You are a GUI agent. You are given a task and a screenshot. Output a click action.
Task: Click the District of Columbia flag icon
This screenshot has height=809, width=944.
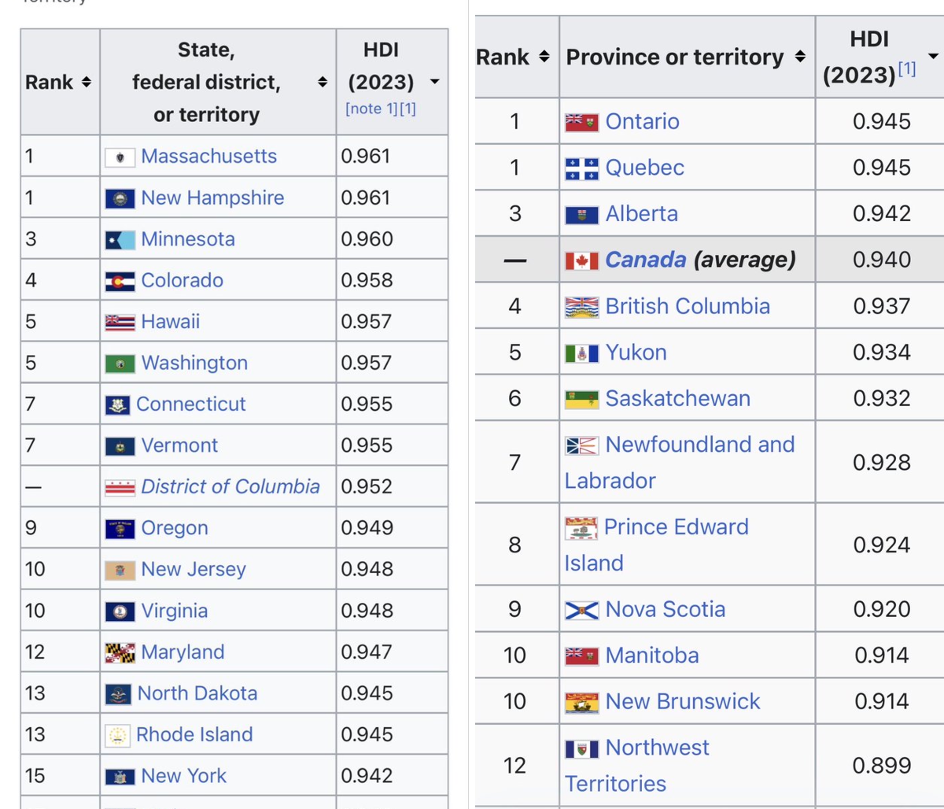click(x=120, y=487)
